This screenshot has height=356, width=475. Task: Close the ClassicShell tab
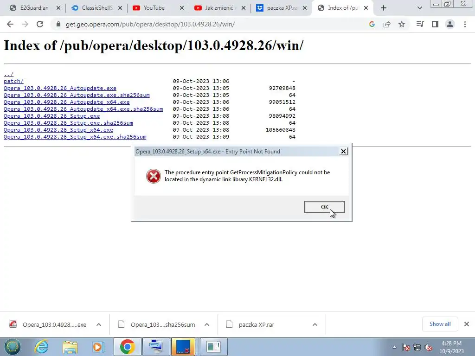pyautogui.click(x=120, y=8)
